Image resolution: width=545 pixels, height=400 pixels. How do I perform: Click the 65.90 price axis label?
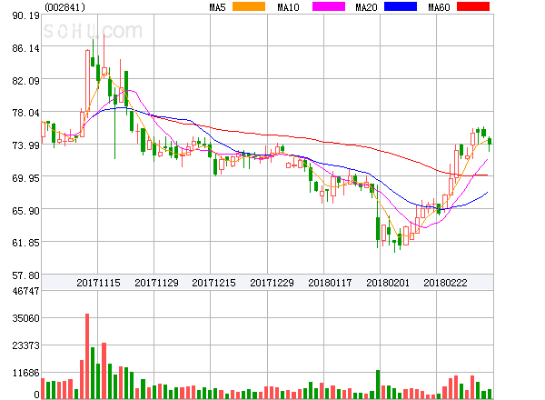point(26,210)
